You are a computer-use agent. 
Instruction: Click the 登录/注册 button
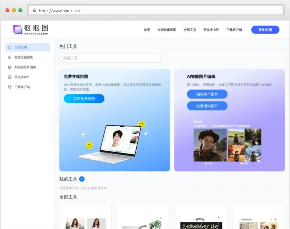tap(265, 29)
